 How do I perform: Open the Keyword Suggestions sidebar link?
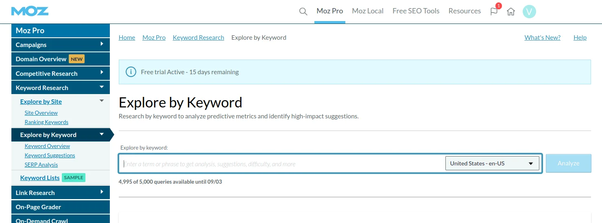[50, 155]
